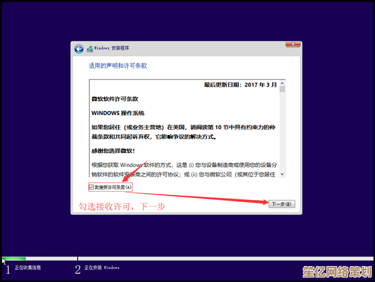This screenshot has width=375, height=282.
Task: Click the 感谢您选择微软! line
Action: [113, 150]
